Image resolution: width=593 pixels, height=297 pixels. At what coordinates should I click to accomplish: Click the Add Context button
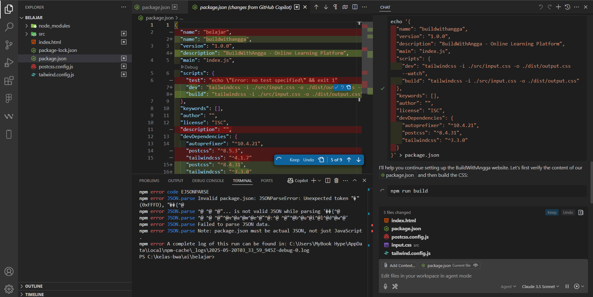399,265
